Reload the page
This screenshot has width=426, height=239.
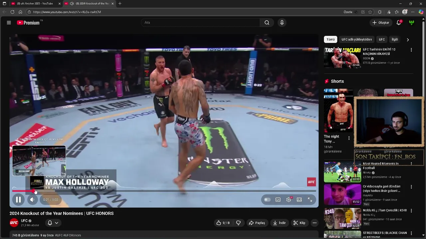click(x=12, y=12)
